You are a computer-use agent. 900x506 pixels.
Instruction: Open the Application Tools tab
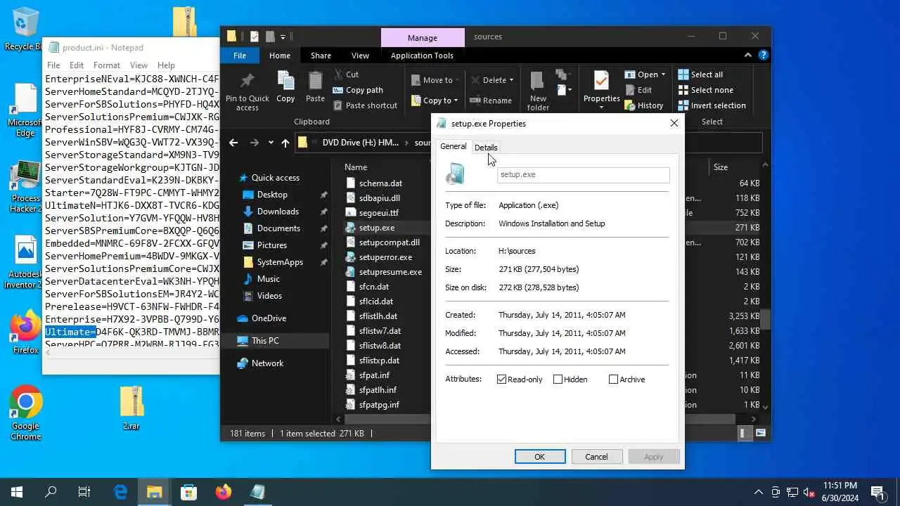422,56
